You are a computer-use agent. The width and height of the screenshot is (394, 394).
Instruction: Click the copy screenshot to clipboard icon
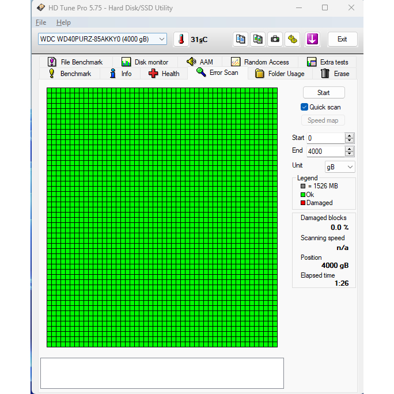tap(258, 39)
